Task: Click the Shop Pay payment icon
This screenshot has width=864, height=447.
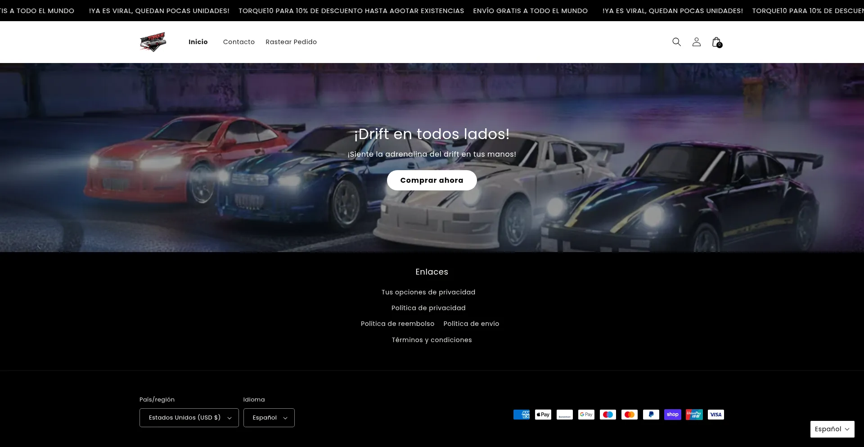Action: [x=672, y=415]
